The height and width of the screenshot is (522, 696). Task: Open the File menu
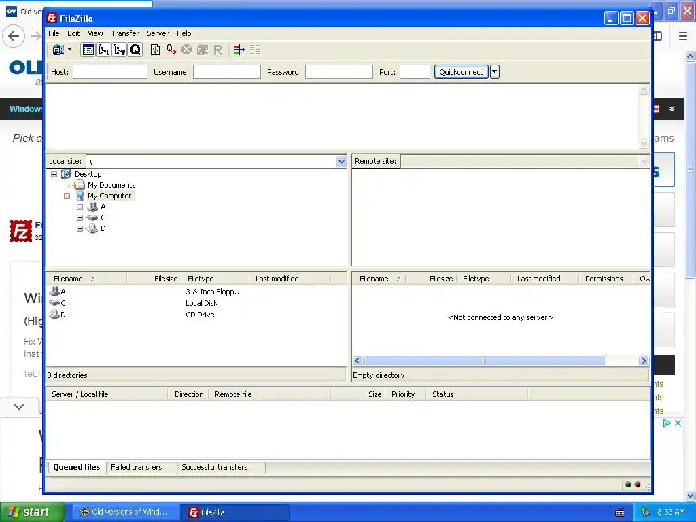pyautogui.click(x=54, y=33)
